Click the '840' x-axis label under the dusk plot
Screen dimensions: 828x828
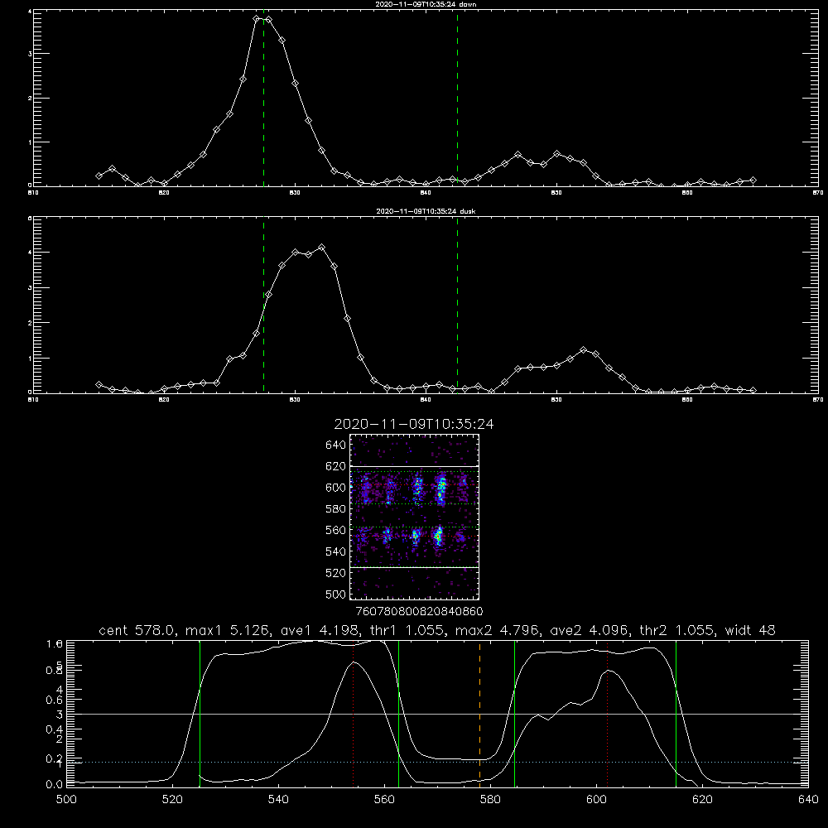coord(426,400)
